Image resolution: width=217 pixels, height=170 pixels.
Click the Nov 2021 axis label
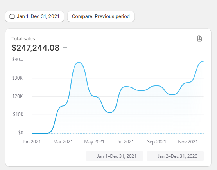coord(188,142)
